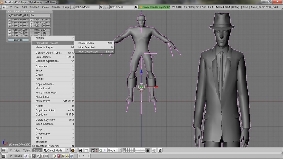Collapse the Transform Properties panel triangle
This screenshot has height=159, width=283.
coord(11,11)
